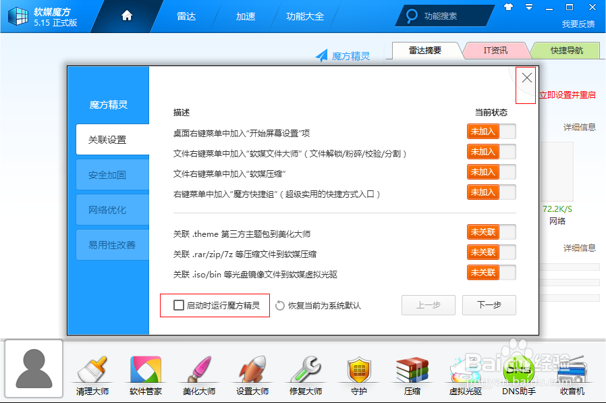Open 功能大全 top menu
The height and width of the screenshot is (403, 606).
[305, 16]
